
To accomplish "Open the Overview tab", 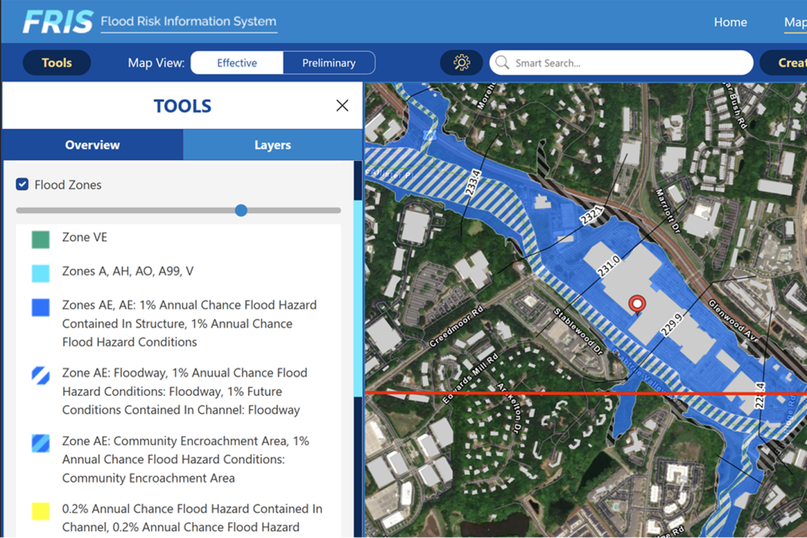I will (92, 145).
